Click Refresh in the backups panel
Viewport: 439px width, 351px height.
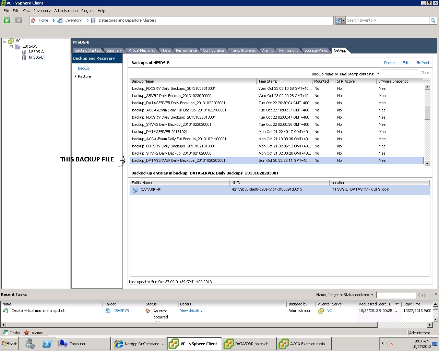[423, 63]
